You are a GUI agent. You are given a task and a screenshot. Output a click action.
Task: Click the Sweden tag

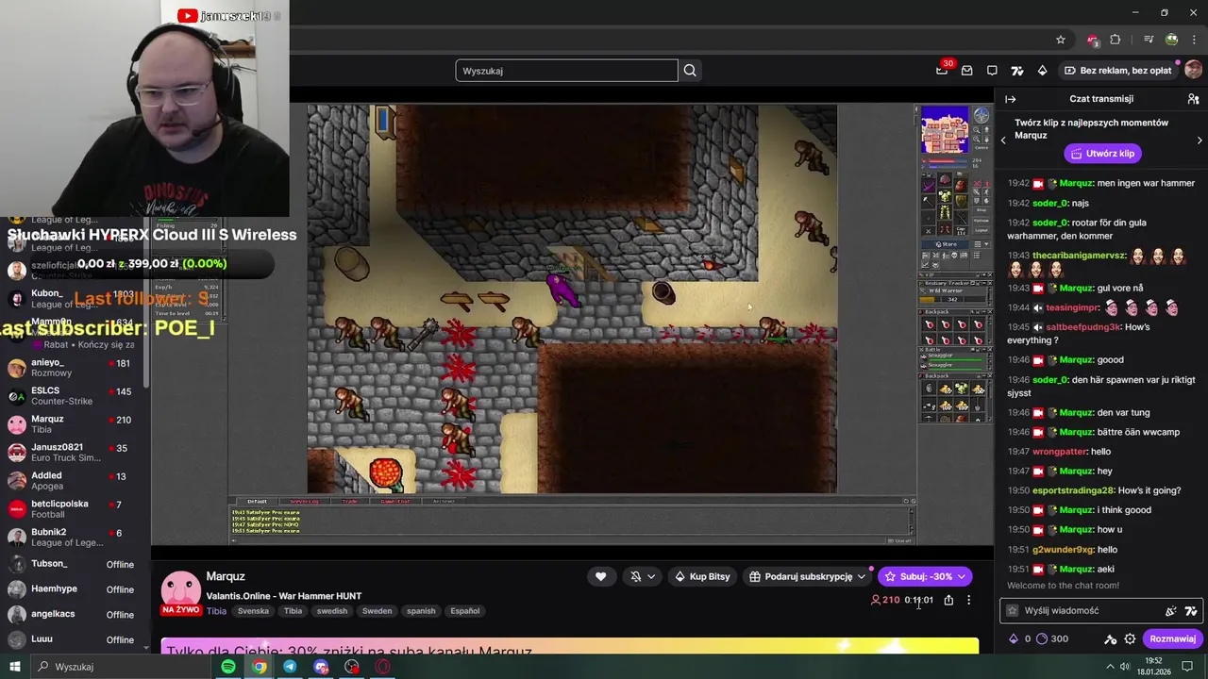(377, 611)
